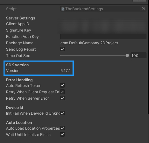The image size is (149, 143).
Task: Uncheck Init Fail When Device Id Unknown
Action: coord(62,113)
